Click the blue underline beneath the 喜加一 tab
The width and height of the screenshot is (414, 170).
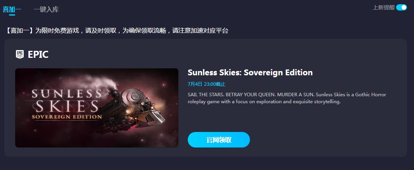(x=12, y=15)
